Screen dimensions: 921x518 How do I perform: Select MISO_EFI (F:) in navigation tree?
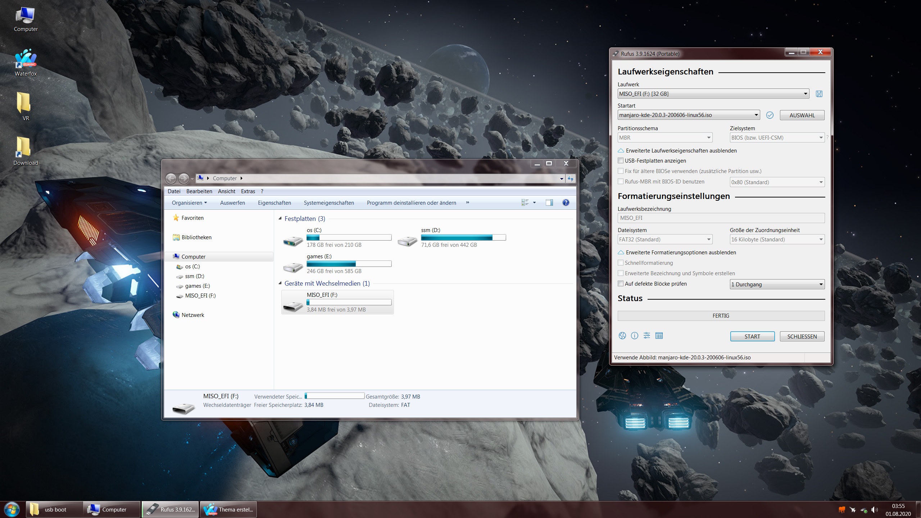pos(200,296)
